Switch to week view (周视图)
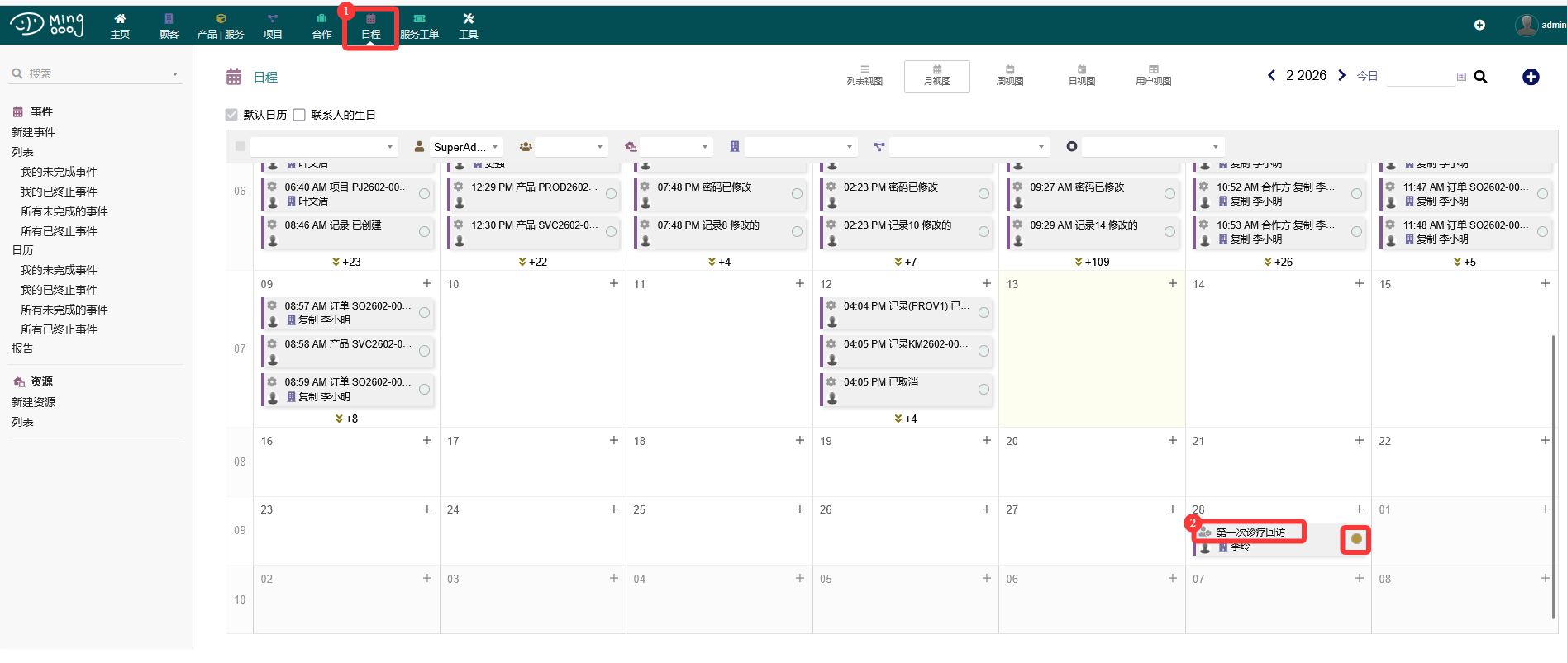Viewport: 1567px width, 663px height. 1009,76
